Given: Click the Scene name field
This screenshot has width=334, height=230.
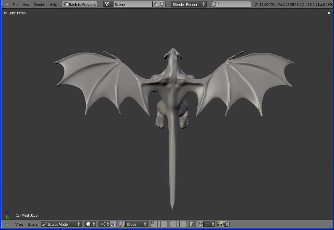Looking at the screenshot, I should pos(132,4).
